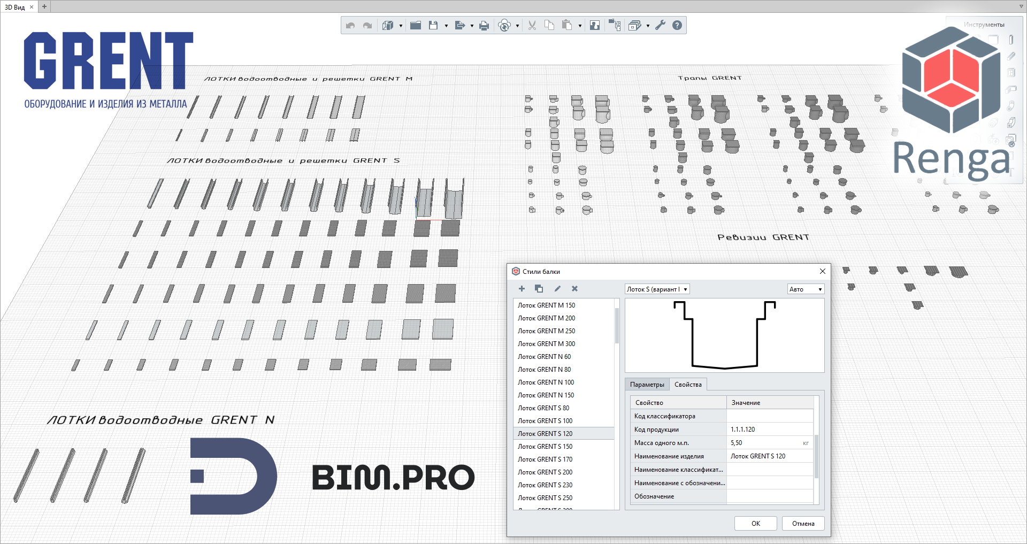Viewport: 1027px width, 544px height.
Task: Expand the export arrow dropdown in toolbar
Action: [x=472, y=26]
